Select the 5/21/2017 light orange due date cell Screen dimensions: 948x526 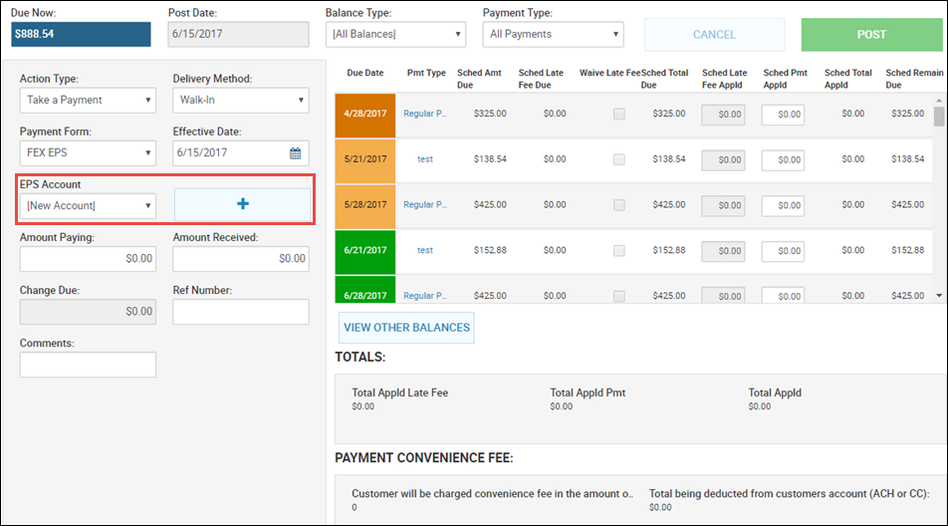tap(365, 160)
